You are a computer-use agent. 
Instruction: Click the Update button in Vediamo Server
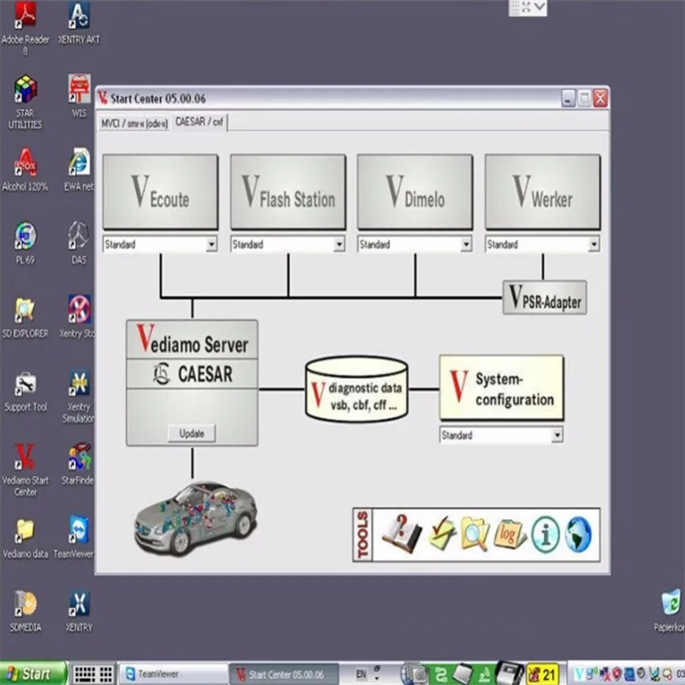point(192,433)
